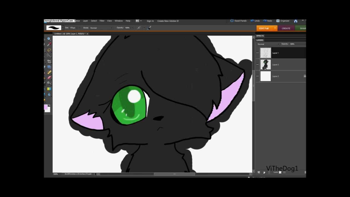
Task: Select the Blur water drop tool
Action: point(49,94)
